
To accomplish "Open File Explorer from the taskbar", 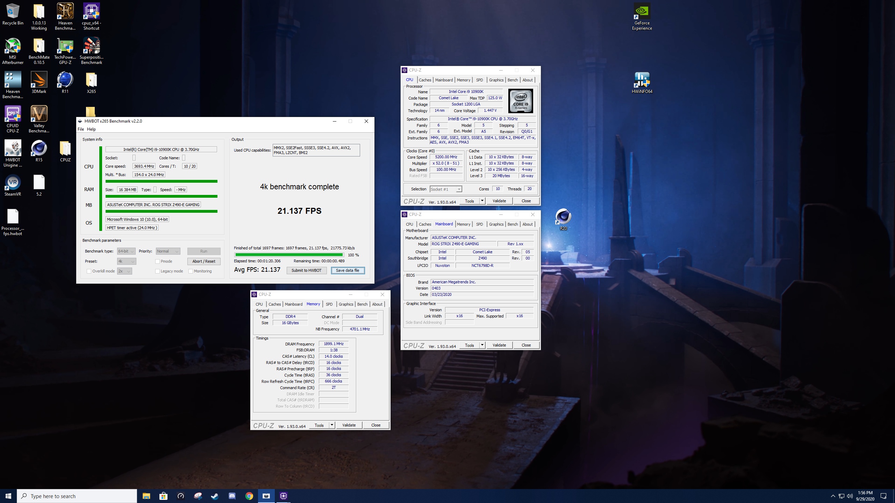I will click(146, 496).
